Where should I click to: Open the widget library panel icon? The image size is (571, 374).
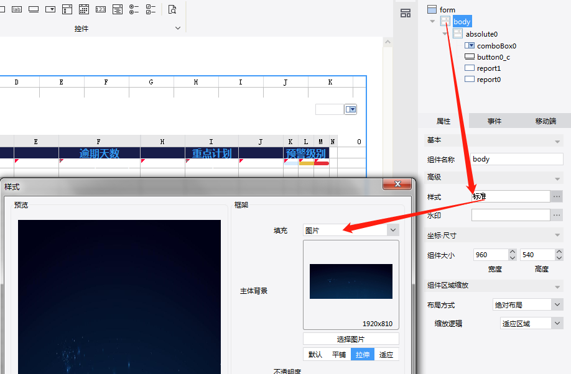(406, 14)
